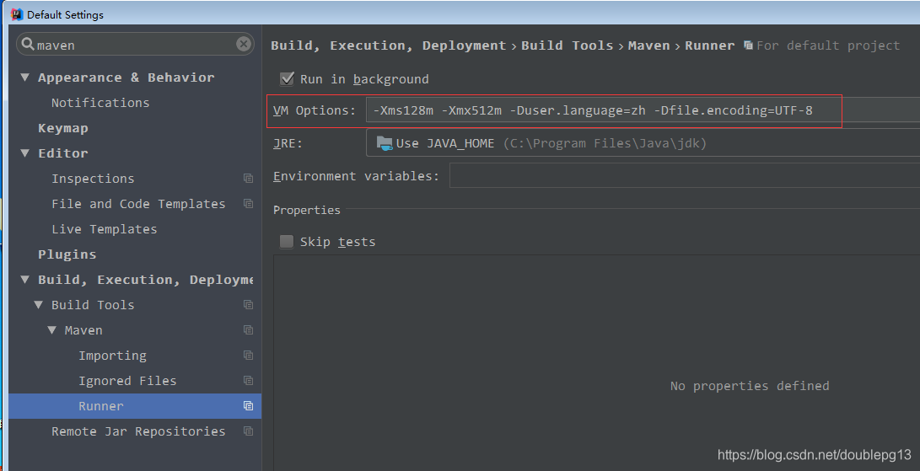The height and width of the screenshot is (471, 920).
Task: Enable the Skip tests checkbox
Action: click(x=287, y=241)
